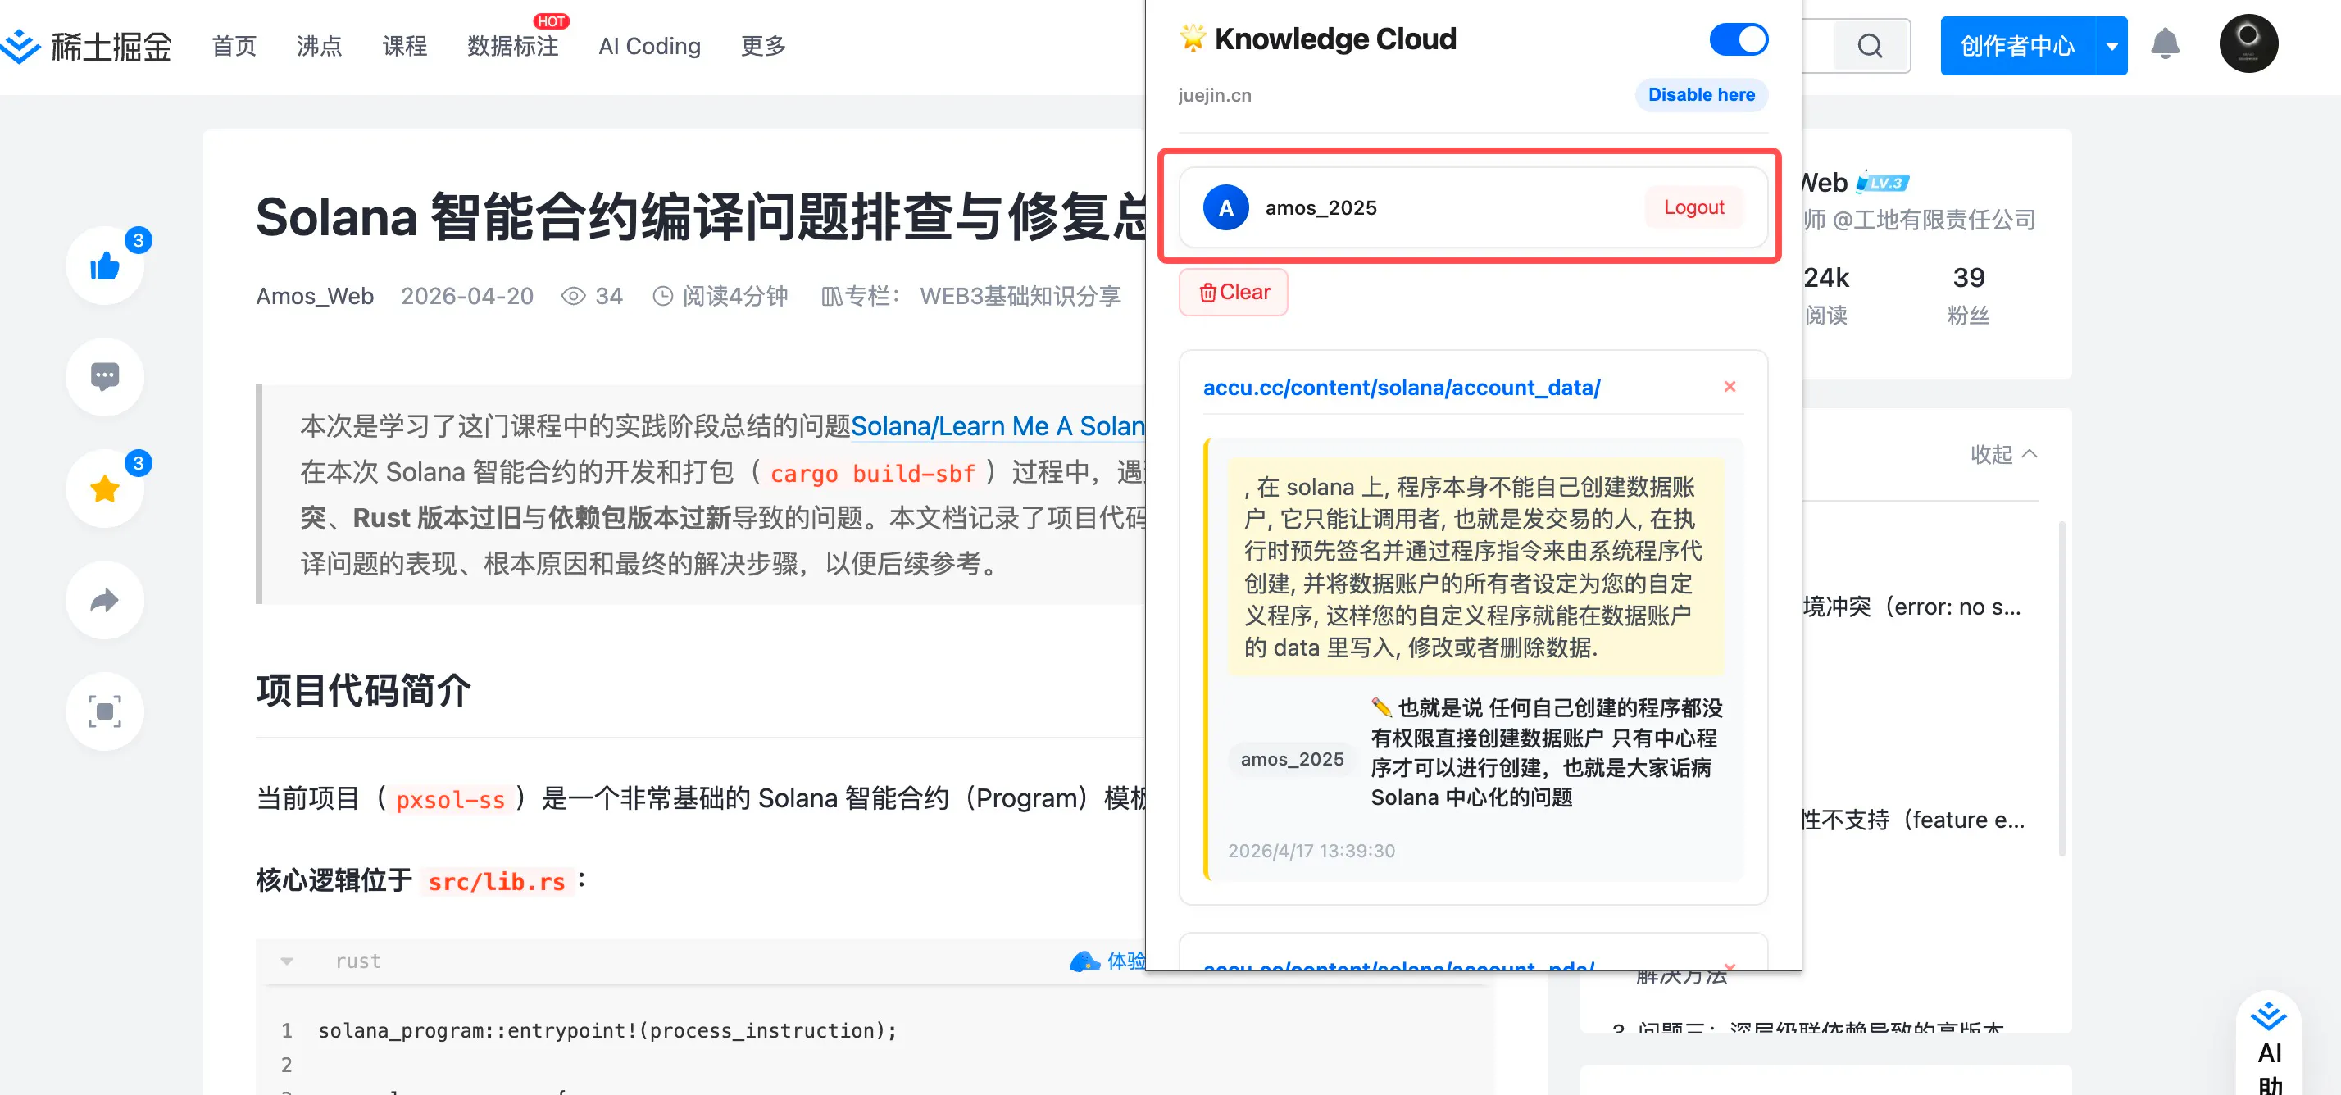The width and height of the screenshot is (2341, 1095).
Task: Click the amos_2025 note author tag
Action: [1293, 759]
